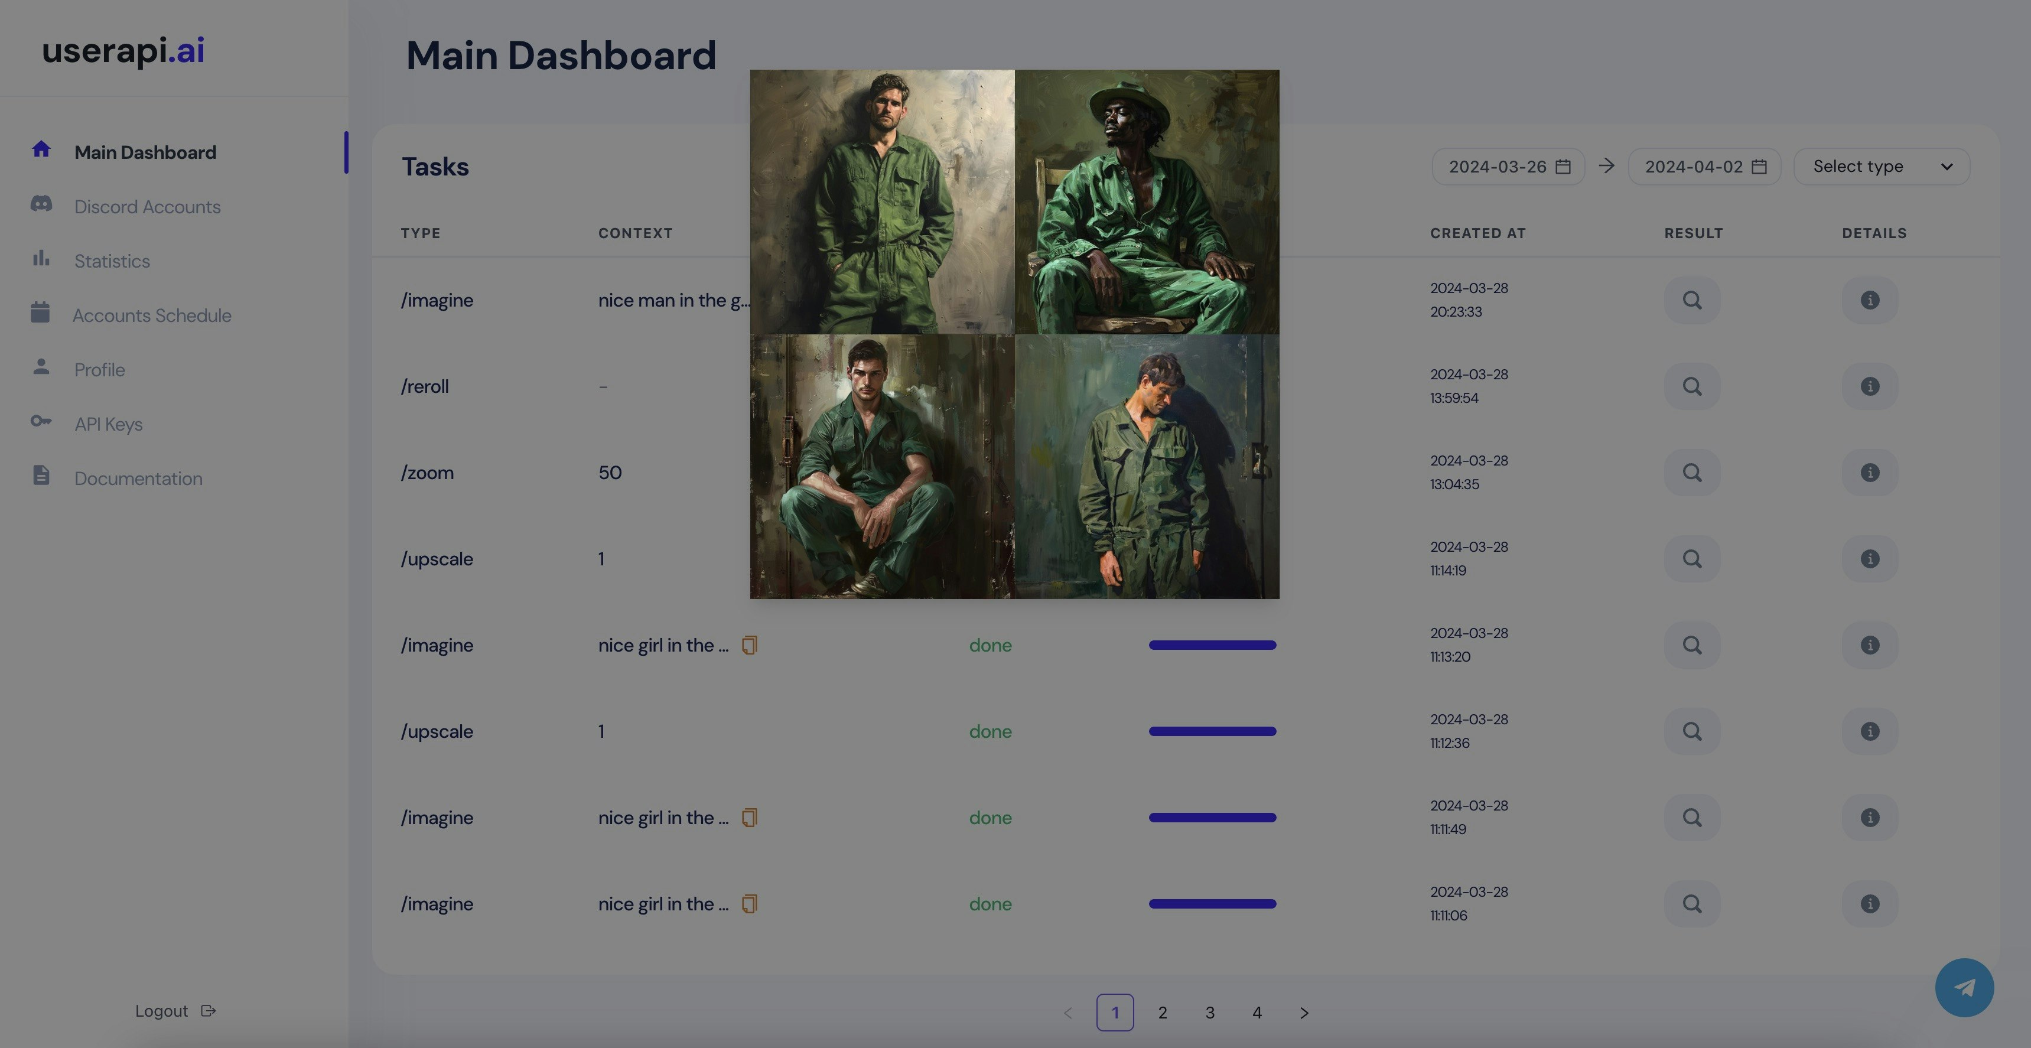Open Accounts Schedule menu item
This screenshot has width=2031, height=1048.
tap(151, 315)
